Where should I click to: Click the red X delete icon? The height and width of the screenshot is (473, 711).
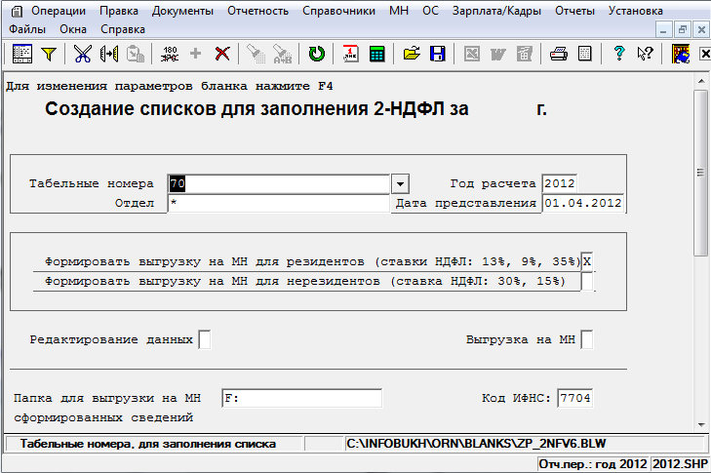[x=222, y=55]
